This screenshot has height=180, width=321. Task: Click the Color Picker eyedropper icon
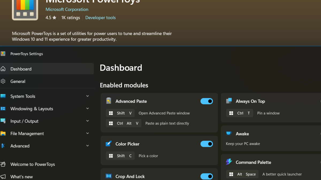[109, 144]
